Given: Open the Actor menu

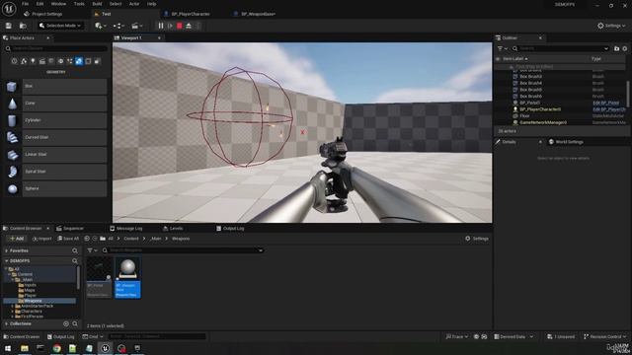Looking at the screenshot, I should tap(134, 4).
